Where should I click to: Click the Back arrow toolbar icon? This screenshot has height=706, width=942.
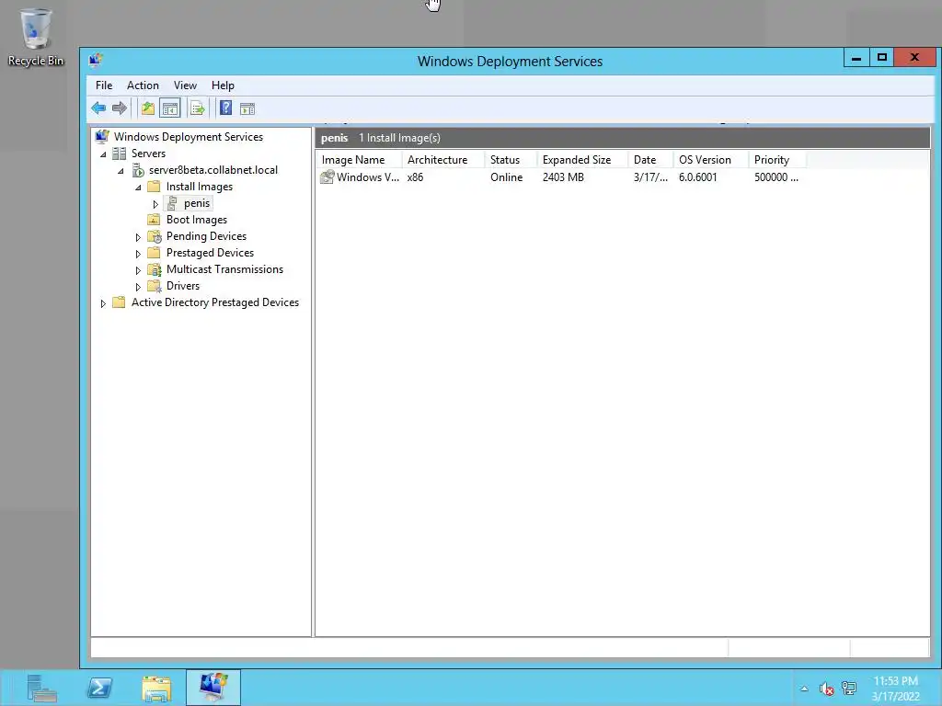coord(98,108)
